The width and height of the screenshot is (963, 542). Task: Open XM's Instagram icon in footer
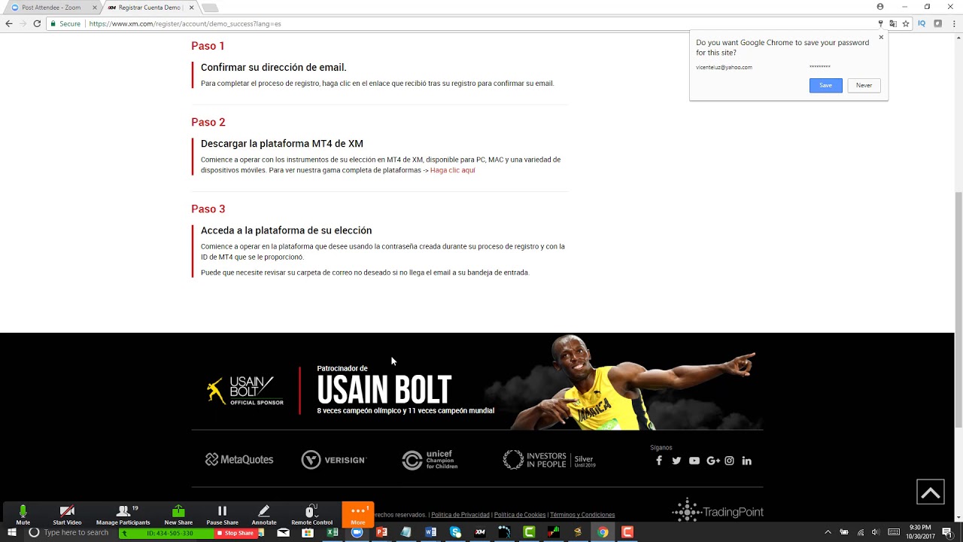[729, 461]
